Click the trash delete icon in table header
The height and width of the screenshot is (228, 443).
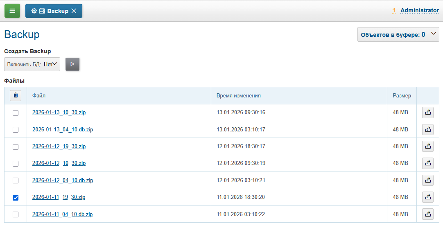[x=16, y=95]
